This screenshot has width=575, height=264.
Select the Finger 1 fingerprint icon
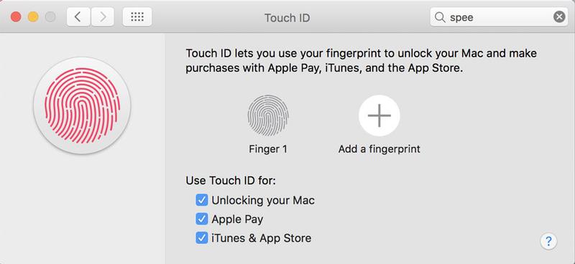[268, 115]
